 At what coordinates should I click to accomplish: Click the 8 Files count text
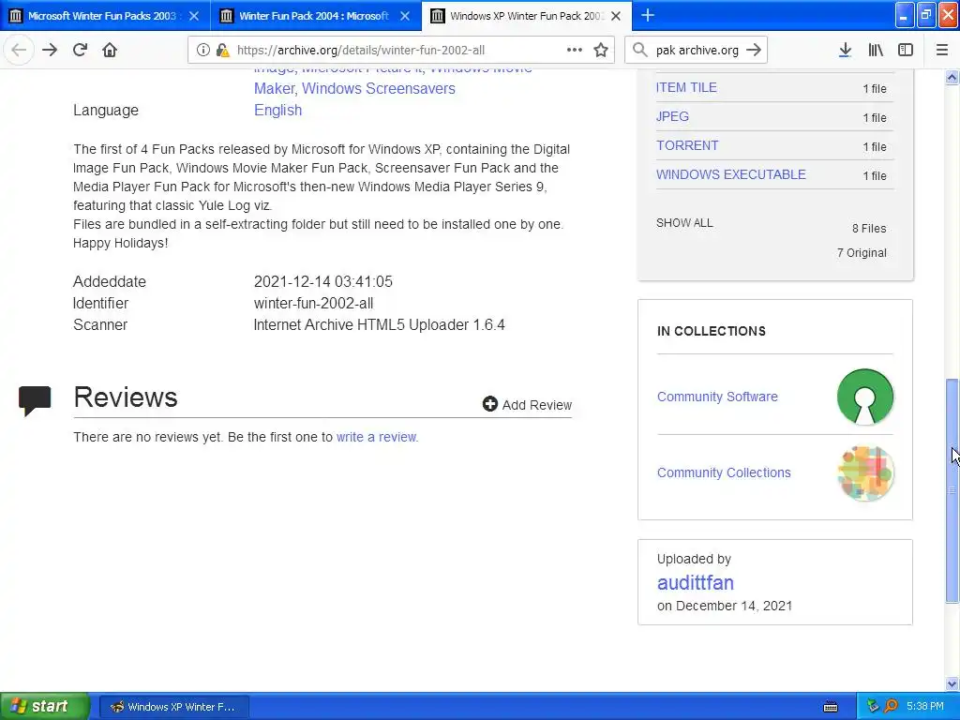tap(869, 229)
